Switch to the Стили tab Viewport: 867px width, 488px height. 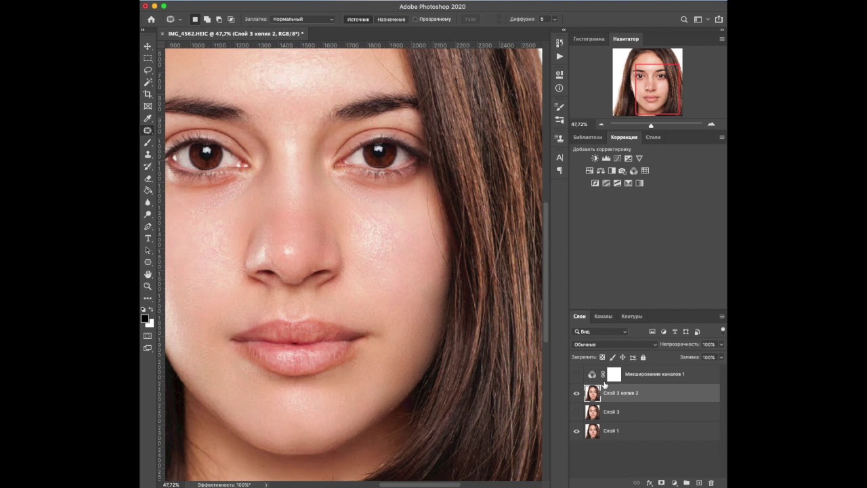click(653, 137)
